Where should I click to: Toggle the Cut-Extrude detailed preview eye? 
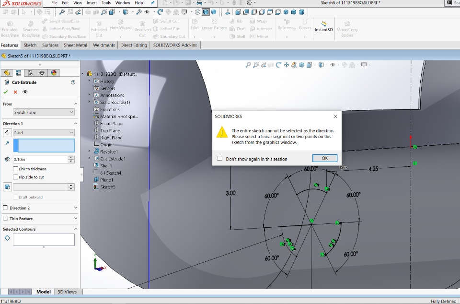pos(25,92)
